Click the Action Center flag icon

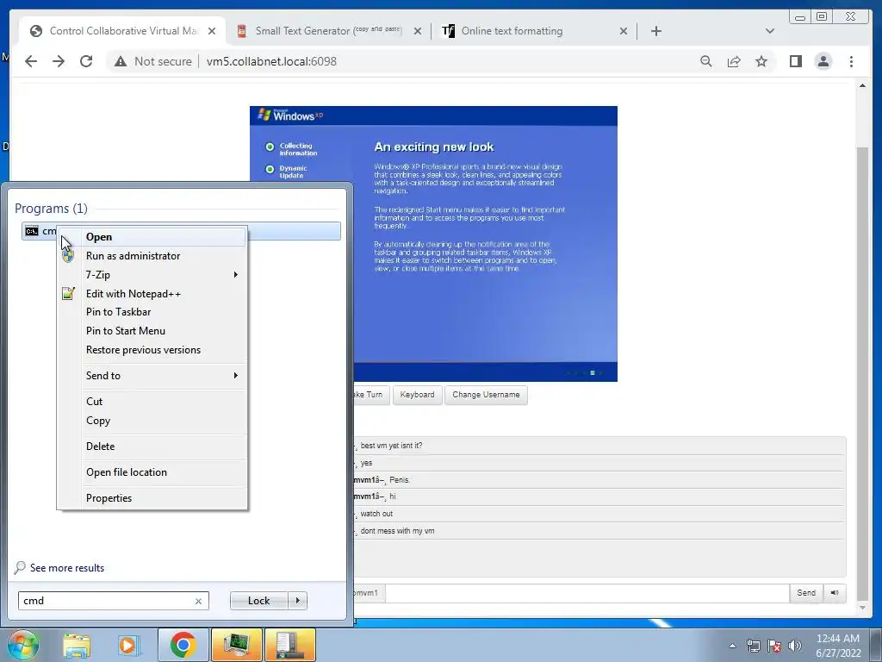[x=774, y=646]
